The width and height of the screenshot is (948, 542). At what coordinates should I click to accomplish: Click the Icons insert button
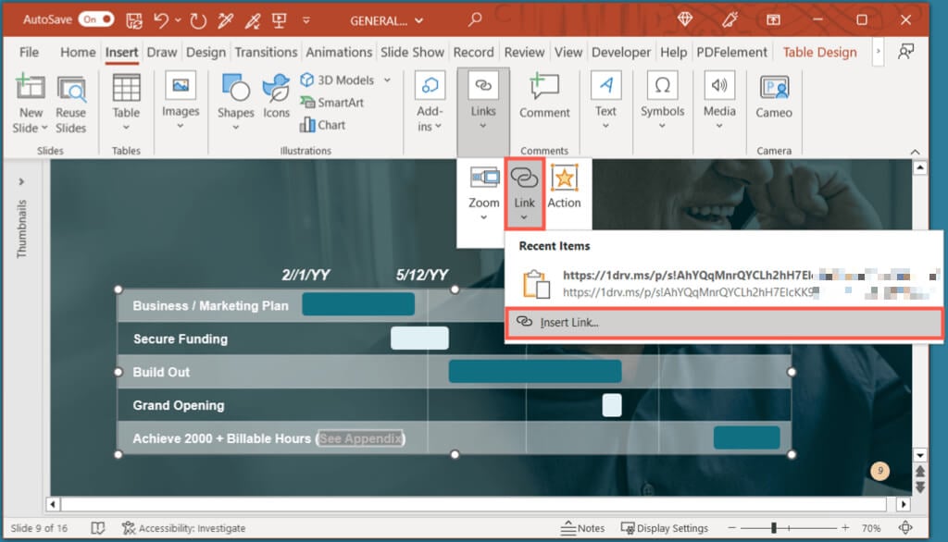pyautogui.click(x=276, y=97)
